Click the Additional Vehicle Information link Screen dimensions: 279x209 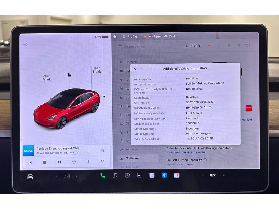click(x=186, y=152)
